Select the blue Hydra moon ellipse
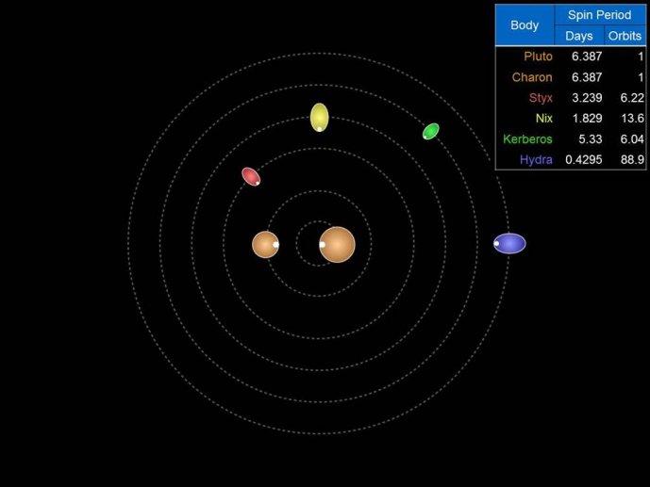650x487 pixels. 509,243
